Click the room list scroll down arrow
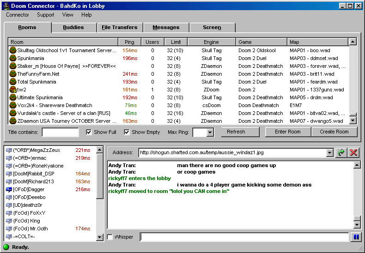Viewport: 365px width, 253px height. 353,120
